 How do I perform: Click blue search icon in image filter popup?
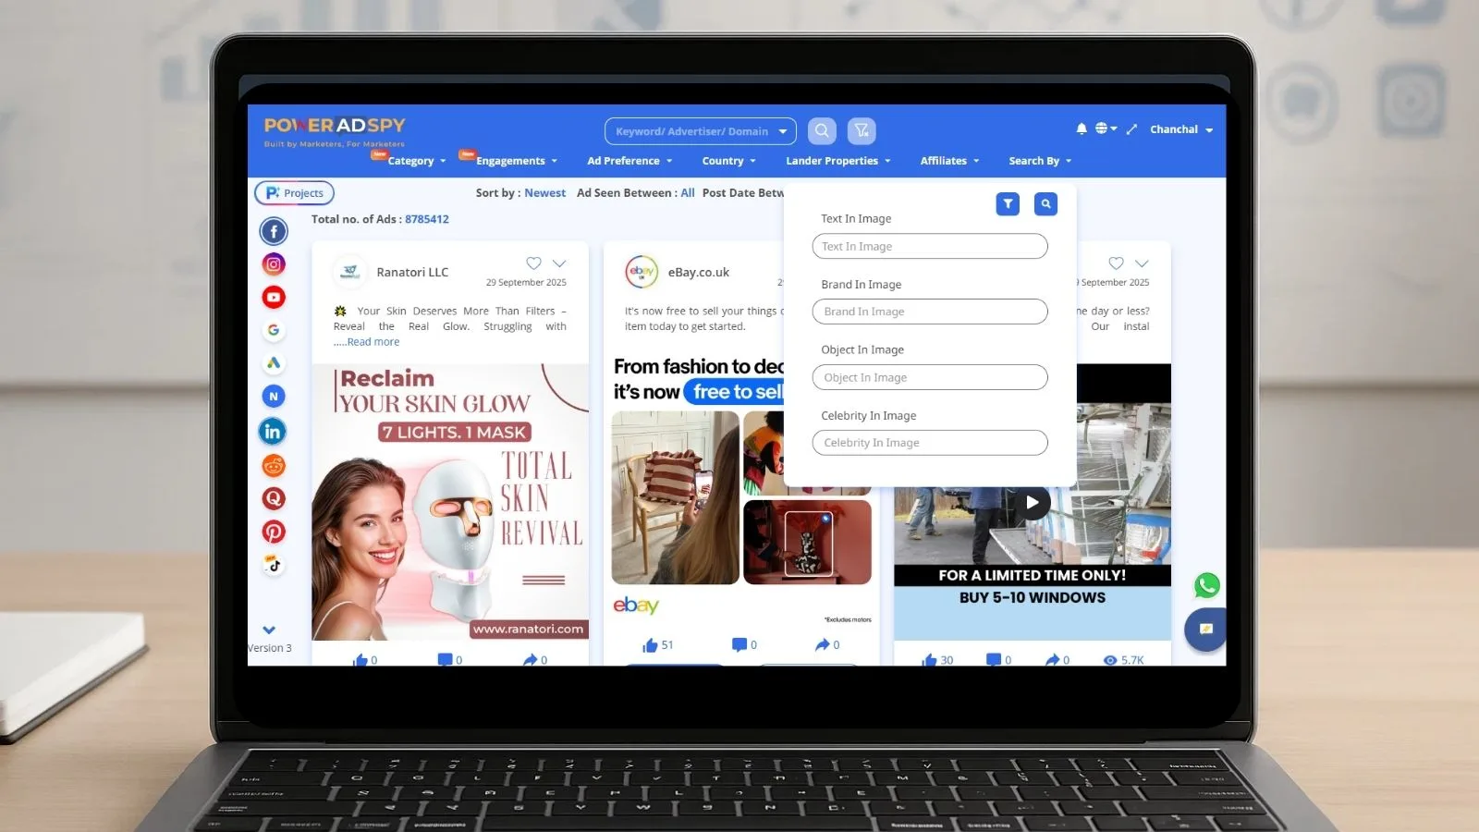point(1045,204)
